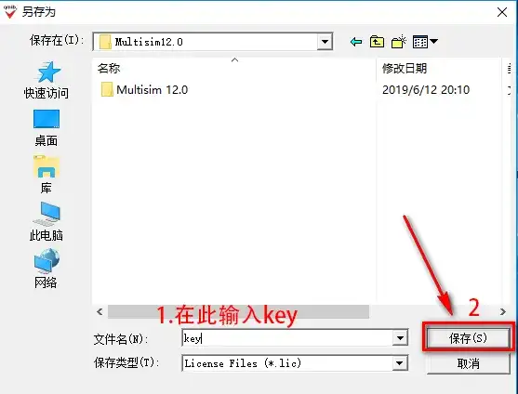Expand the 保存在 location dropdown
This screenshot has width=518, height=394.
click(325, 42)
